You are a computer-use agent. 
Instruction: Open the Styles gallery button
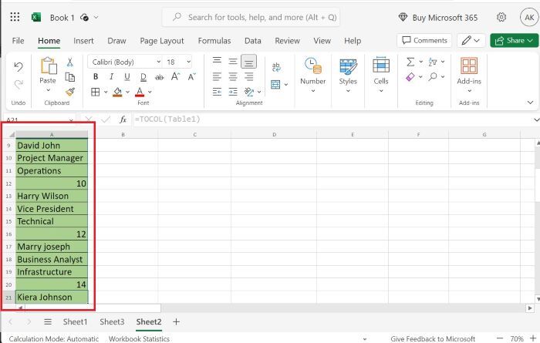pyautogui.click(x=348, y=75)
